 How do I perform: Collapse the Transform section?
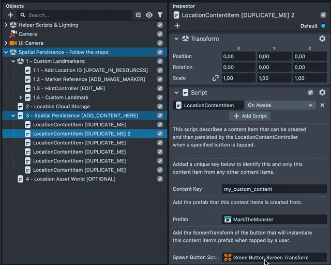pyautogui.click(x=177, y=39)
